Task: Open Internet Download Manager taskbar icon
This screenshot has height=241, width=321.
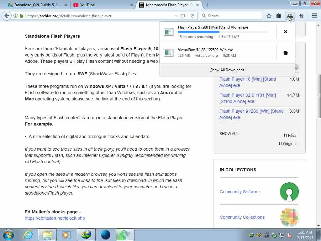Action: tap(86, 235)
